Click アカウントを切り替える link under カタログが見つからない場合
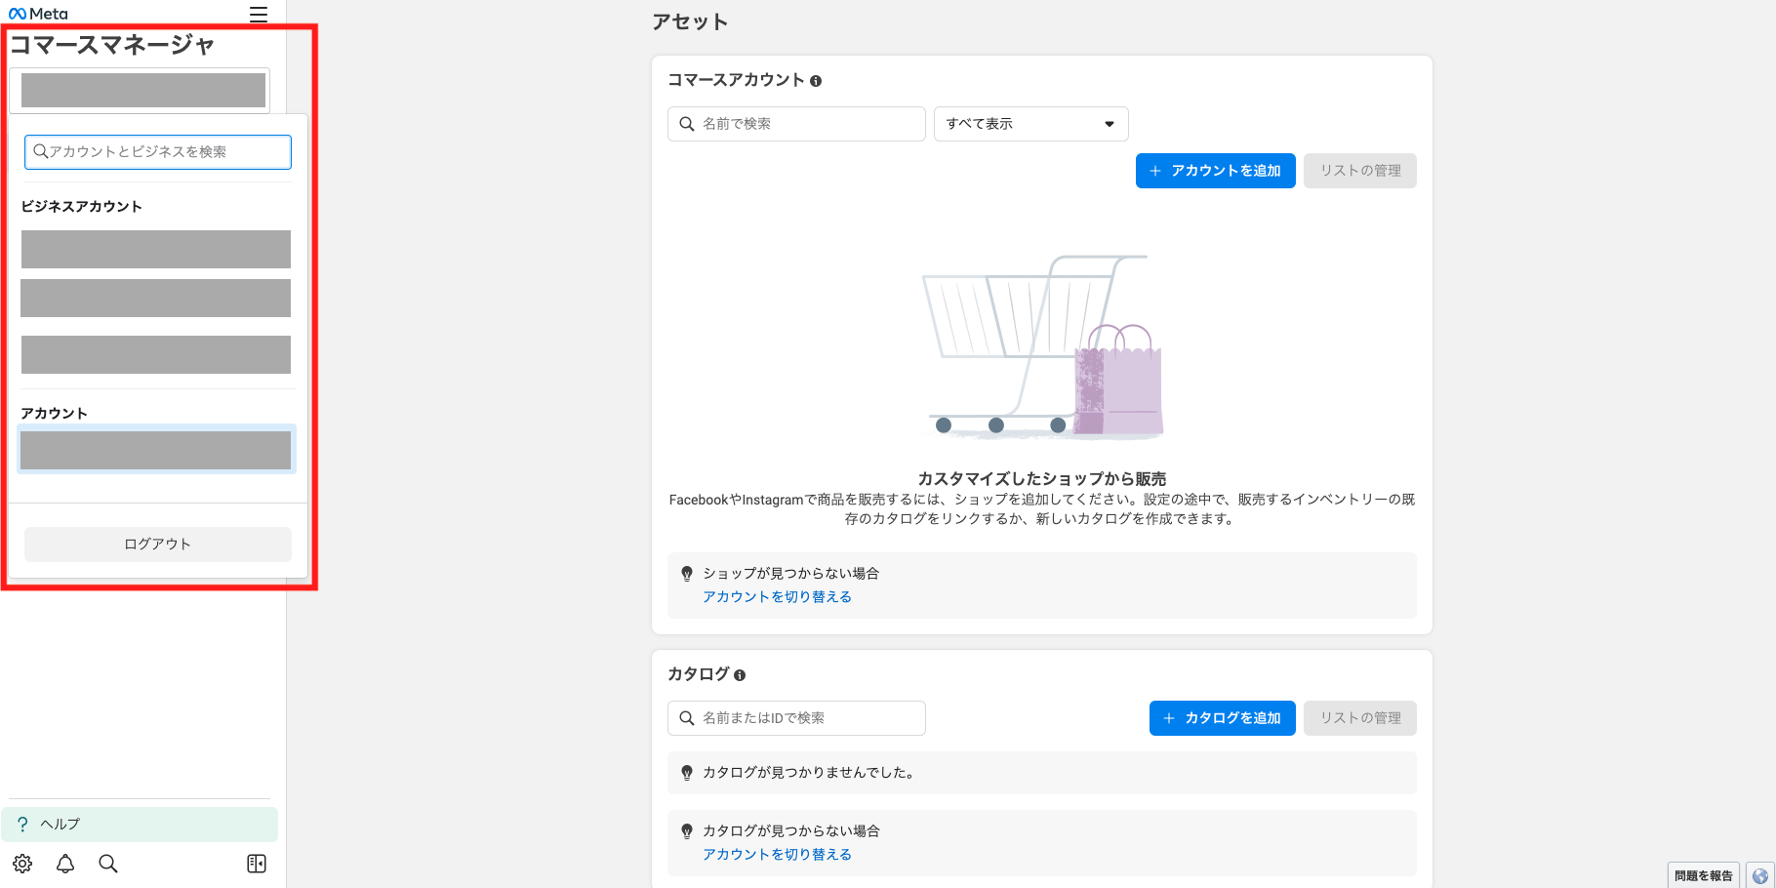This screenshot has height=888, width=1776. [x=777, y=855]
